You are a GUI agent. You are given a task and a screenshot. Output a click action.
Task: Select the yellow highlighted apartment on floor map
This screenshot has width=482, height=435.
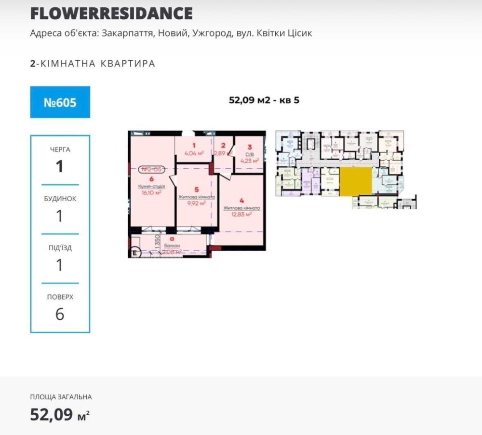356,182
